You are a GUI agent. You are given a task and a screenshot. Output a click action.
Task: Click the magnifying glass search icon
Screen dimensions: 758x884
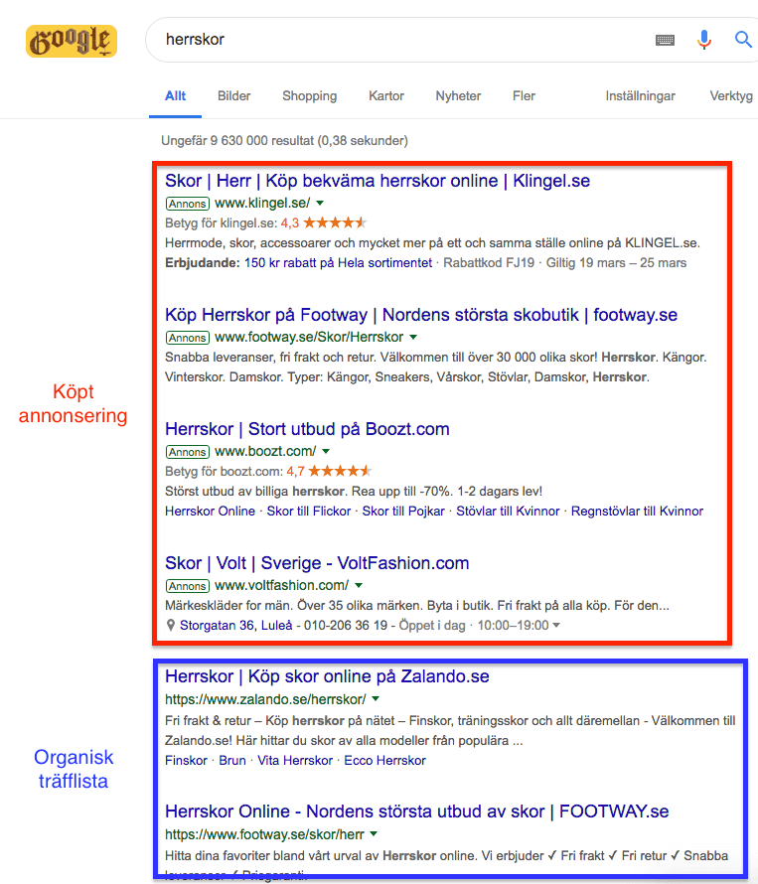pos(743,40)
